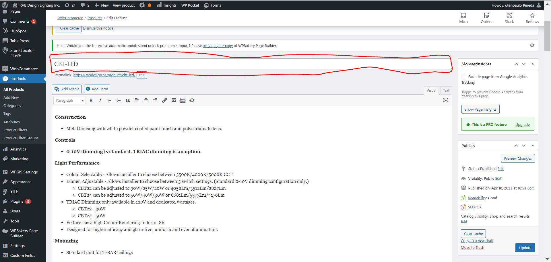Toggle distraction-free fullscreen editor icon
The width and height of the screenshot is (551, 262).
click(445, 100)
